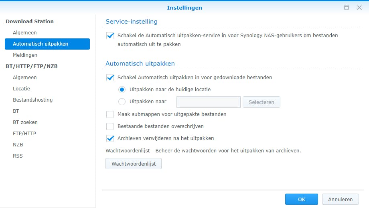Image resolution: width=369 pixels, height=208 pixels.
Task: Select the RSS settings entry
Action: pyautogui.click(x=18, y=156)
